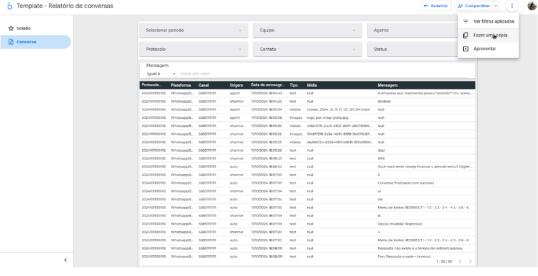Click the message 'Você realmente deseja finalizar o atendimento?'
The height and width of the screenshot is (276, 538).
426,167
